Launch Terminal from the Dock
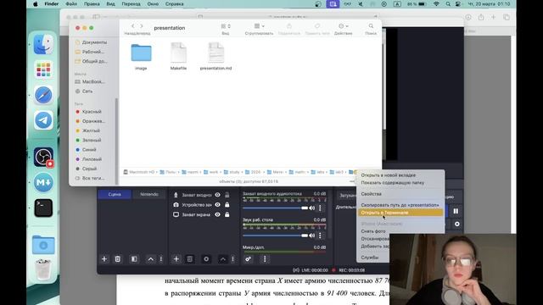 [x=43, y=208]
